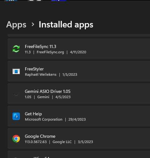Click the FreeFileSync.org publisher text

point(50,52)
